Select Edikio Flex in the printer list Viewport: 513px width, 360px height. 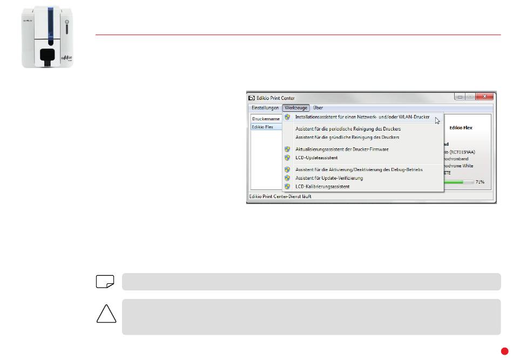tap(262, 127)
